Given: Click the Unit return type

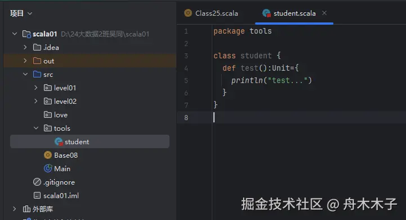Looking at the screenshot, I should coord(280,68).
